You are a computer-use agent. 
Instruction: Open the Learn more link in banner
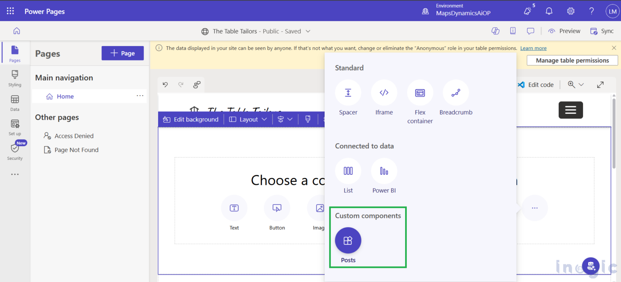(533, 48)
